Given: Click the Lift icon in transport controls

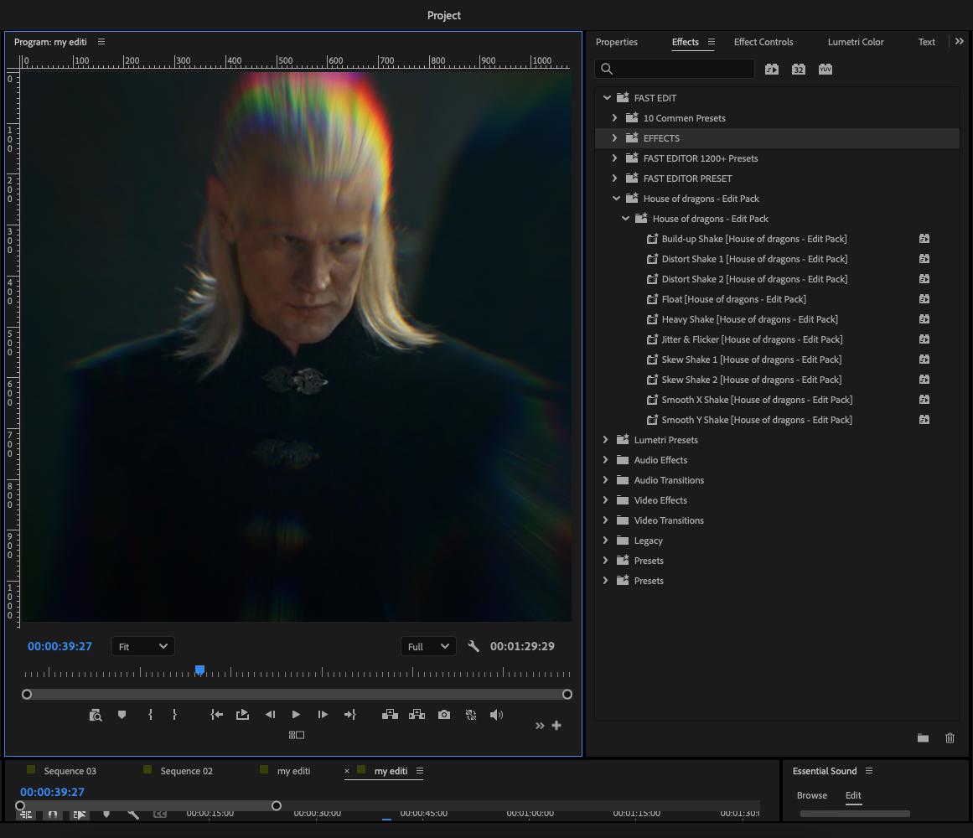Looking at the screenshot, I should [x=391, y=715].
